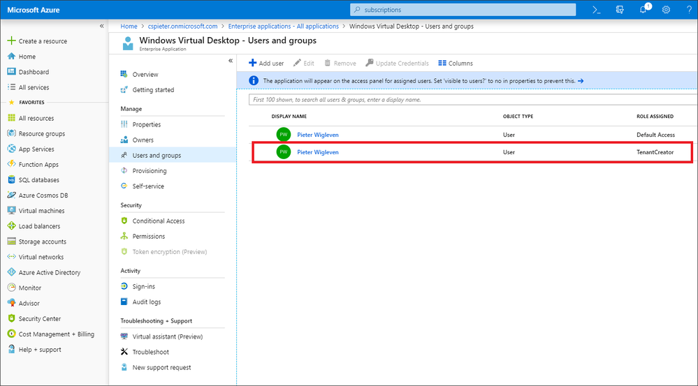Click the Home house icon
The image size is (698, 386).
click(x=12, y=57)
